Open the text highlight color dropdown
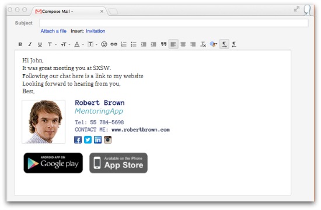This screenshot has width=321, height=210. (x=93, y=44)
